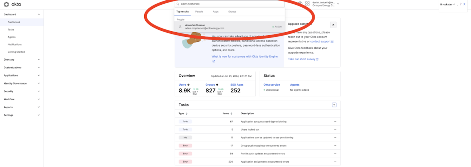Dismiss the Upgrade complete card with X
This screenshot has height=167, width=471.
tap(333, 25)
